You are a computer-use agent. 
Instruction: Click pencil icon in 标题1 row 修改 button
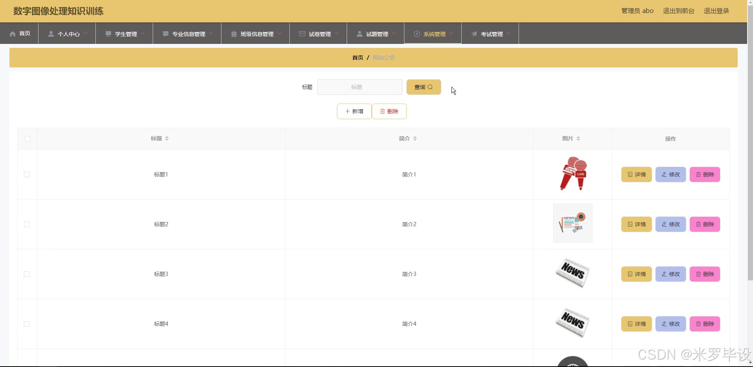[x=664, y=174]
